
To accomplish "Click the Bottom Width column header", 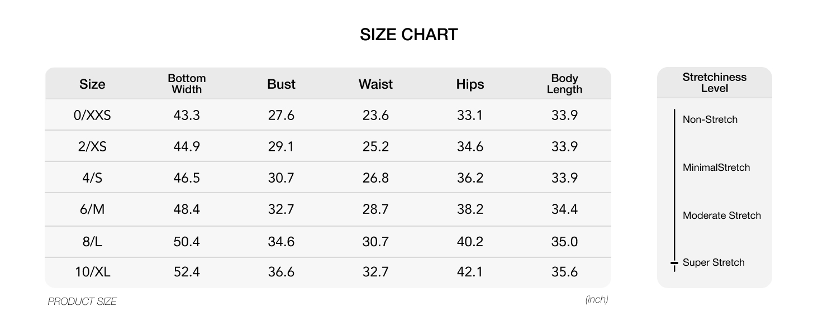I will [187, 84].
